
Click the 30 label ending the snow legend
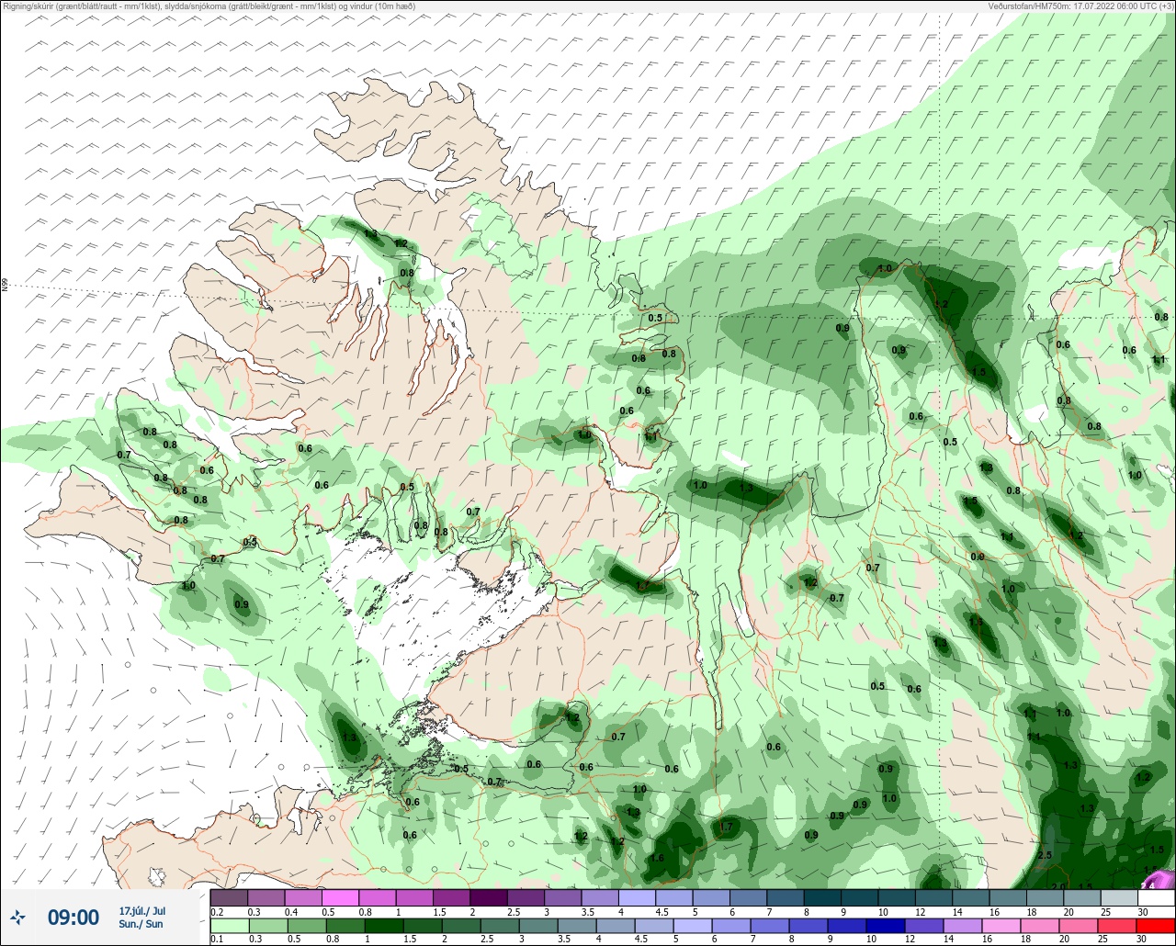(1142, 911)
